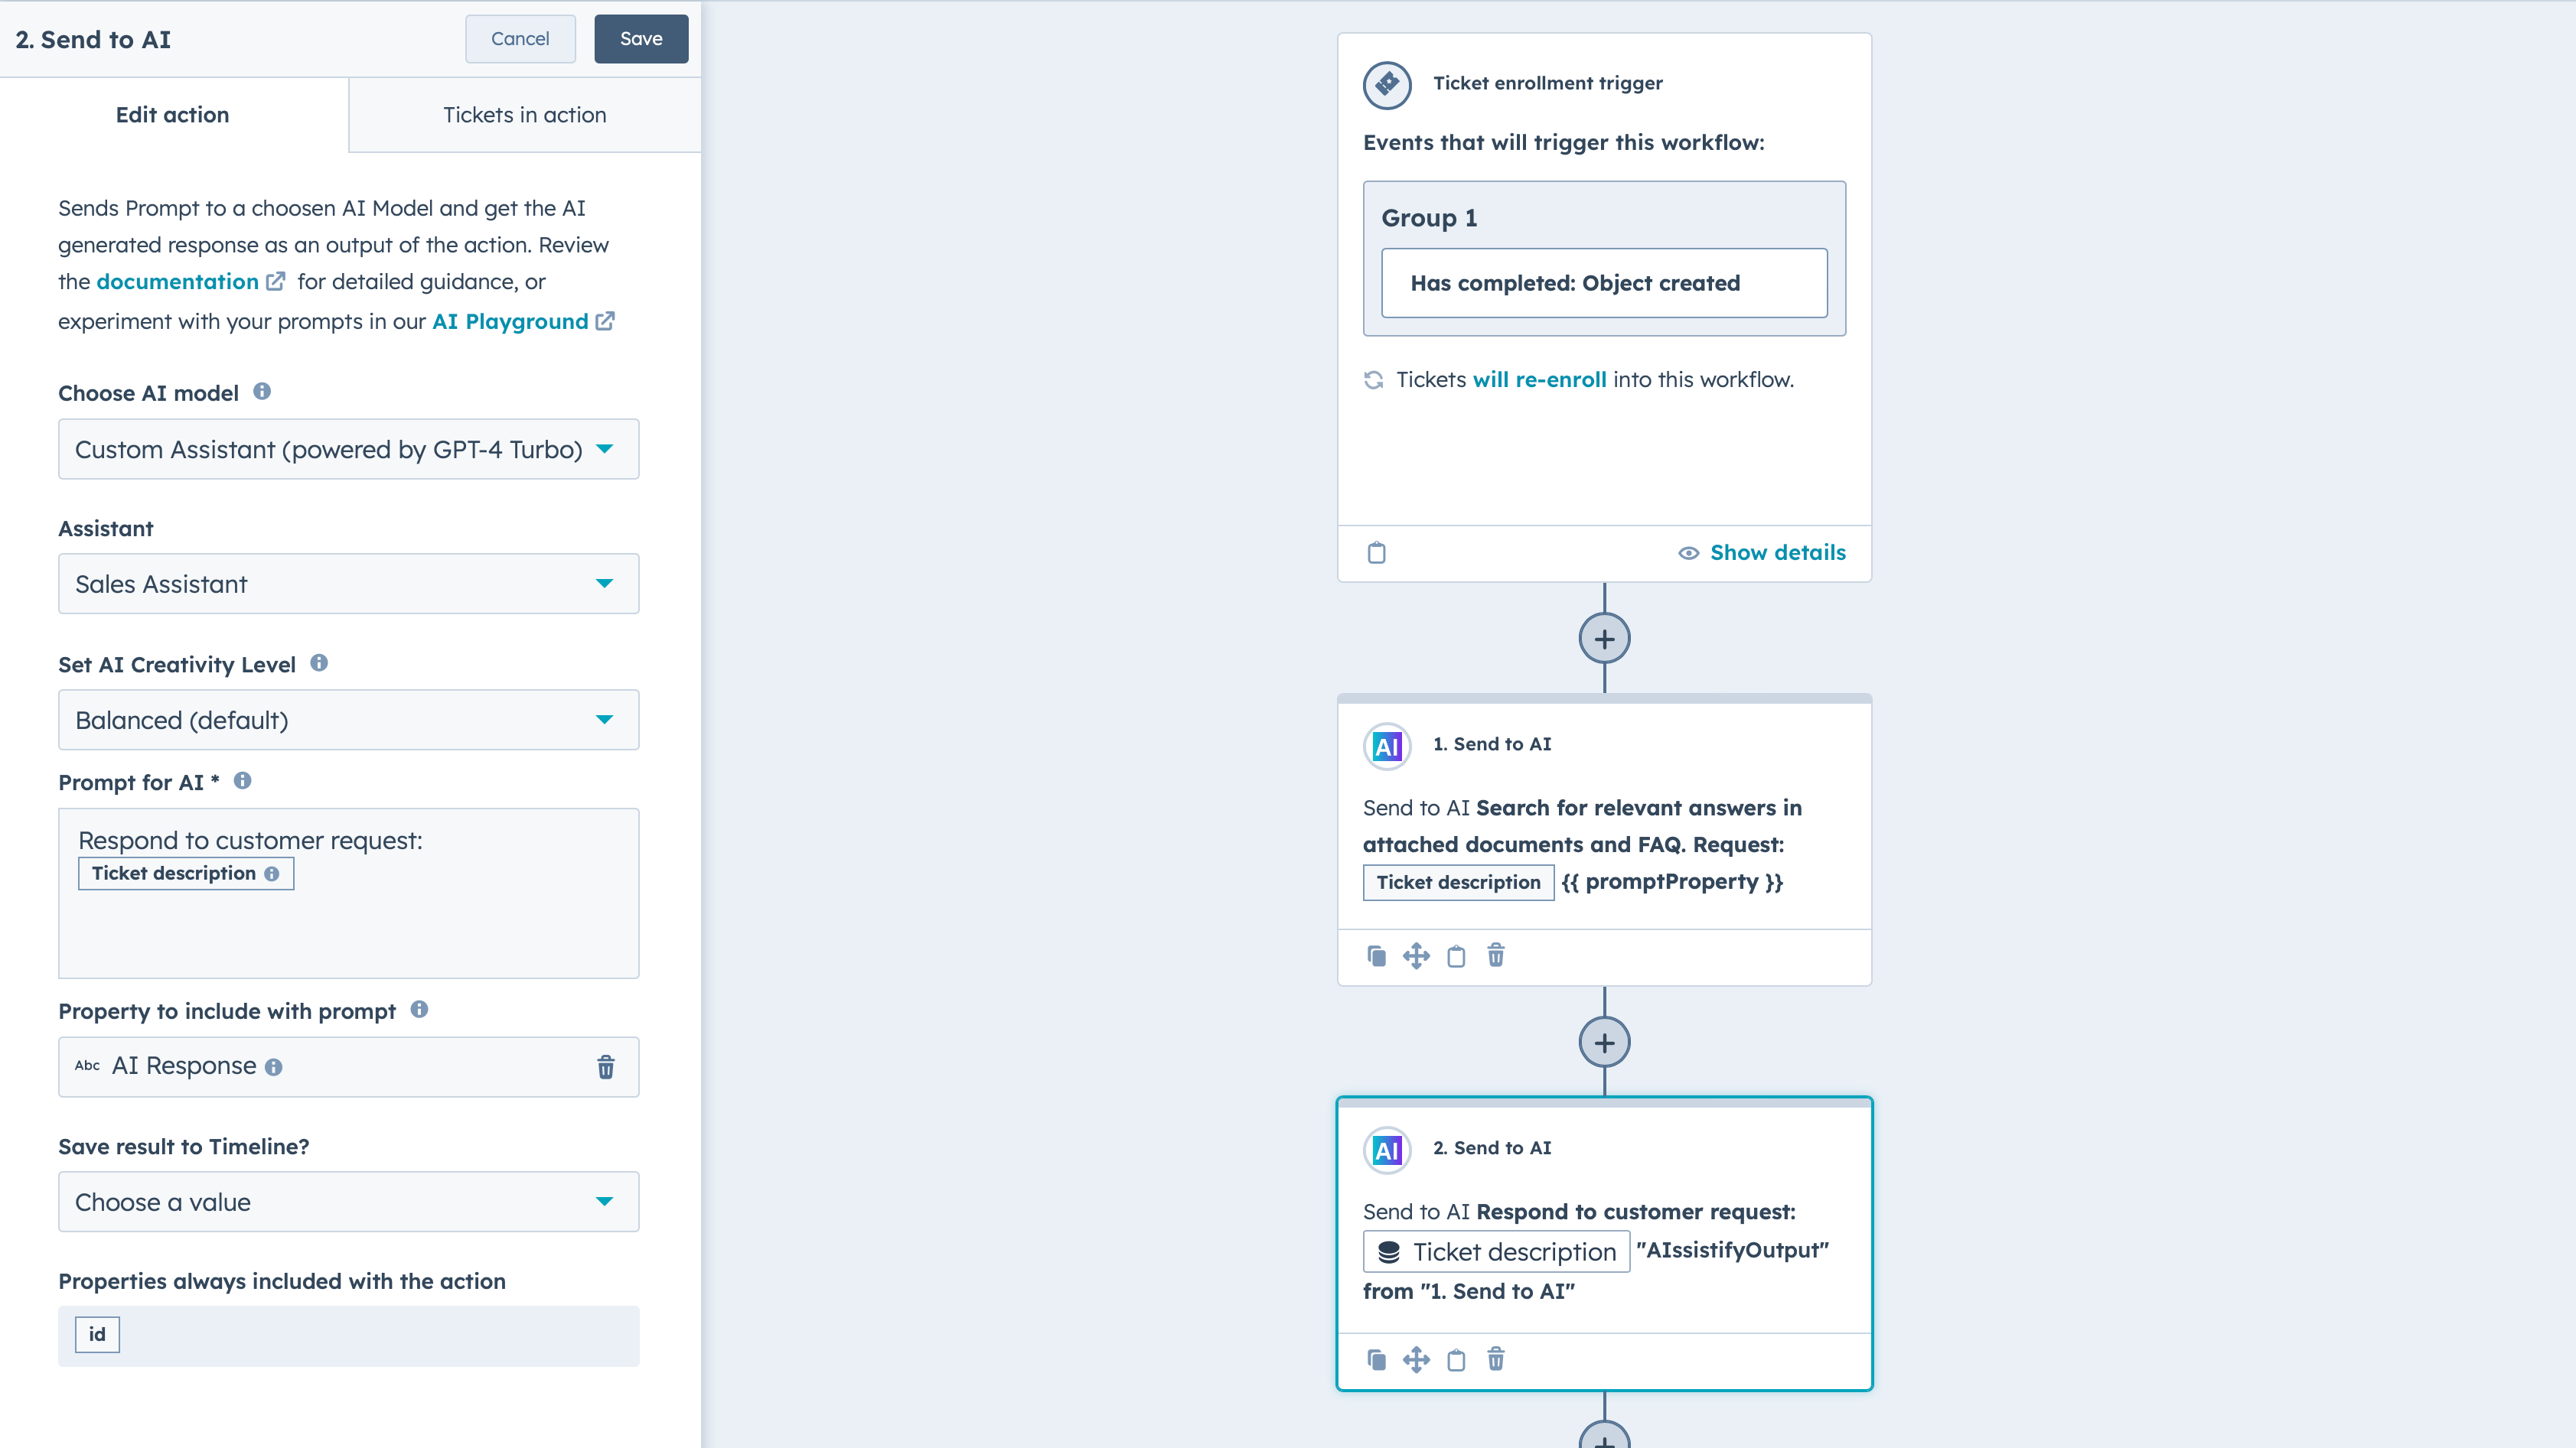
Task: Click the 2. Send to AI card title
Action: tap(1492, 1148)
